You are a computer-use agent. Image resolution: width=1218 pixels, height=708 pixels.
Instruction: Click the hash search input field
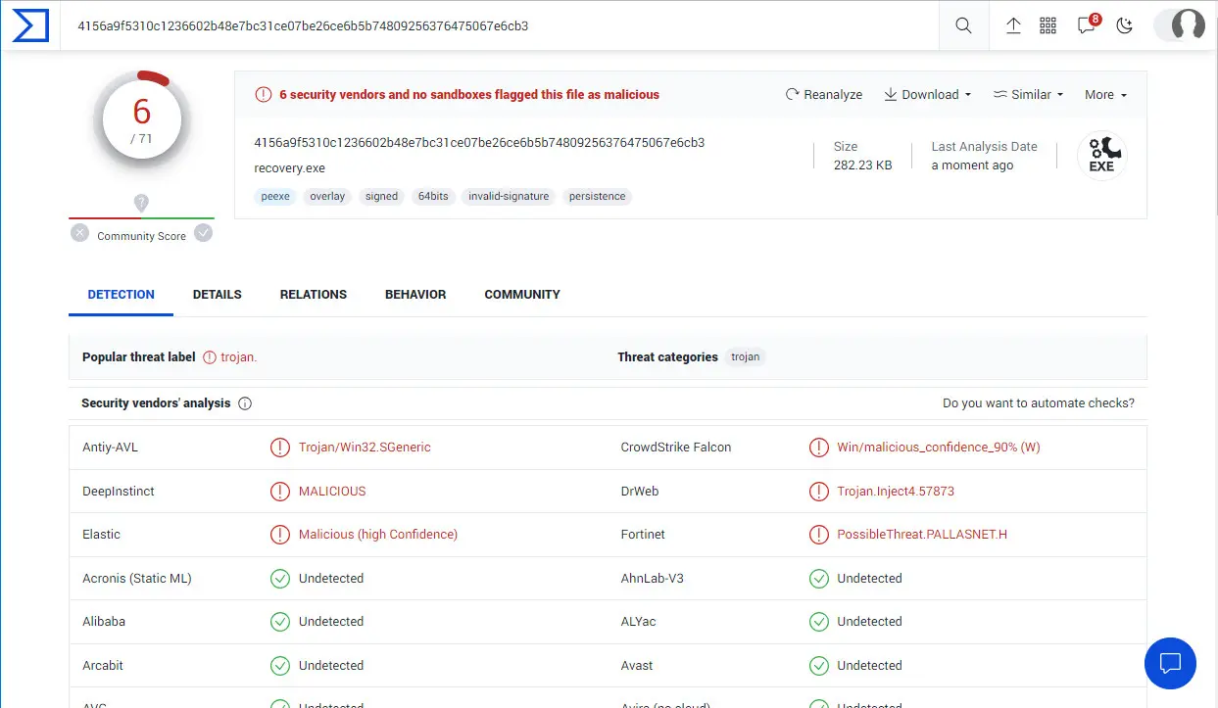click(490, 26)
